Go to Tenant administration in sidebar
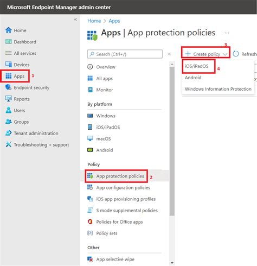Viewport: 257px width, 266px height. click(x=36, y=133)
